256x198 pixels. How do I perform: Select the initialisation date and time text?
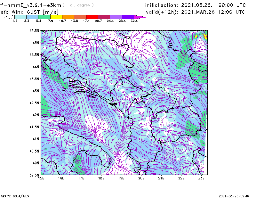(195, 5)
